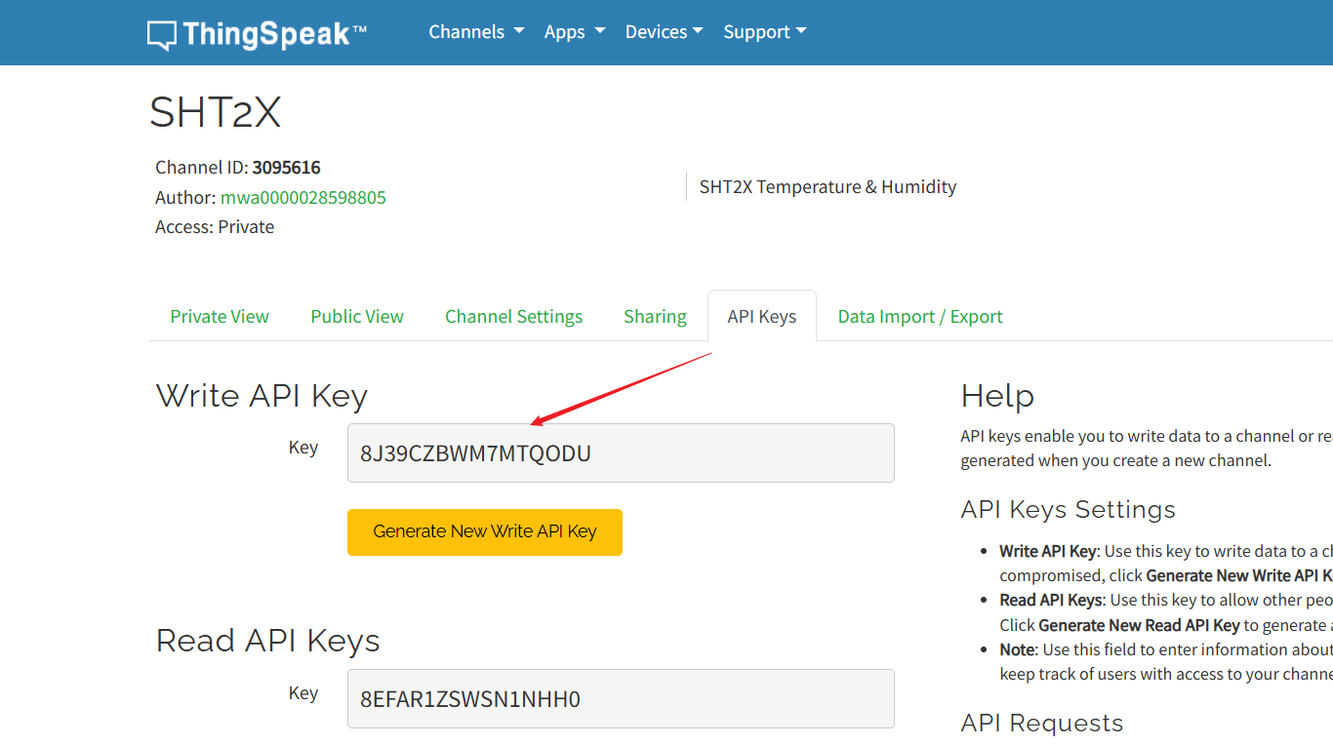Click the Read API Keys heading
The width and height of the screenshot is (1333, 745).
[x=268, y=641]
